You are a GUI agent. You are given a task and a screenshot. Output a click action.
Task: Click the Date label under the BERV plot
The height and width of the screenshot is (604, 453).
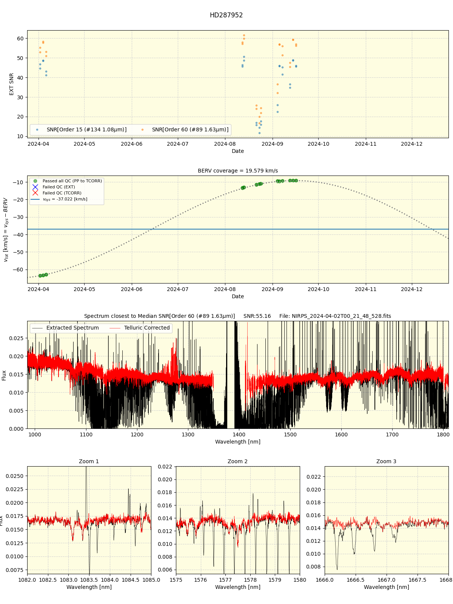tap(238, 296)
